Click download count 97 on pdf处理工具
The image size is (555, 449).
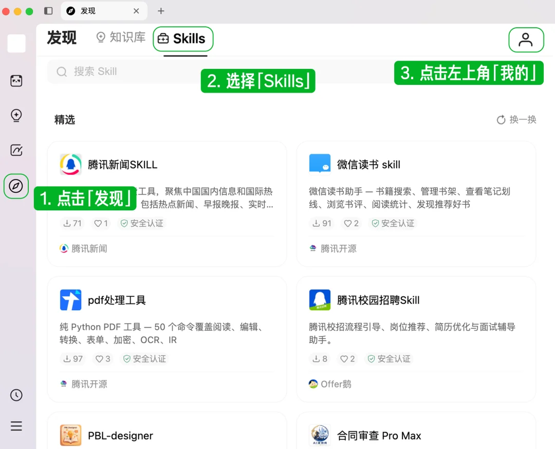[73, 359]
